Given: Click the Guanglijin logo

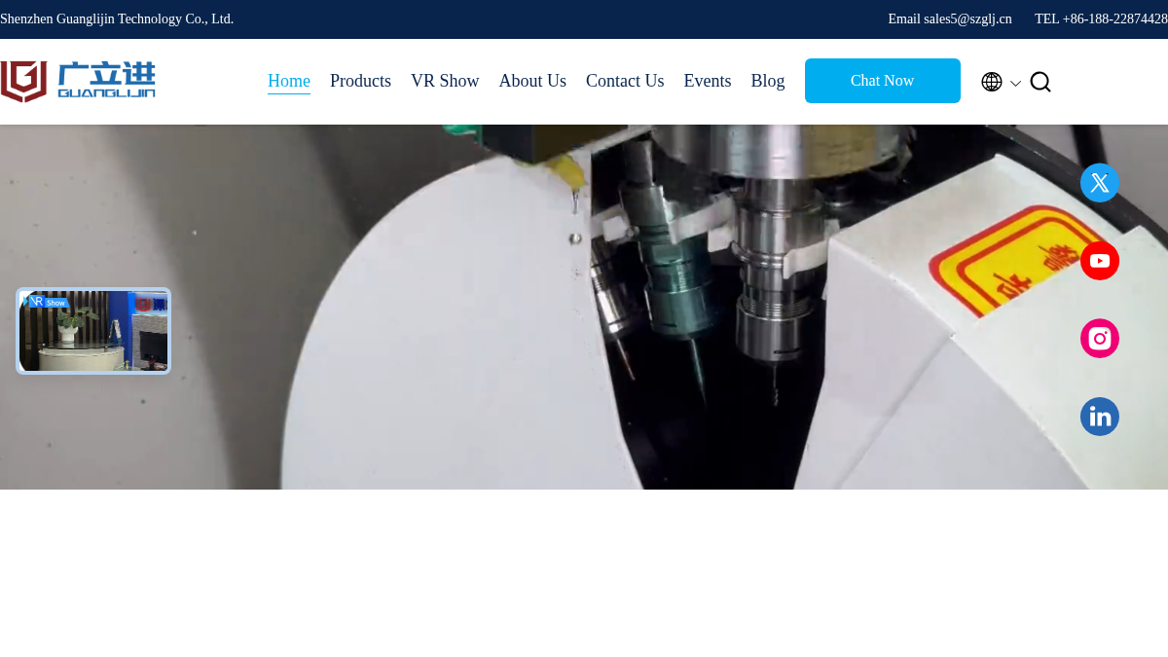Looking at the screenshot, I should pos(78,82).
